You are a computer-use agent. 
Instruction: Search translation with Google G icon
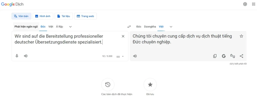pos(224,56)
